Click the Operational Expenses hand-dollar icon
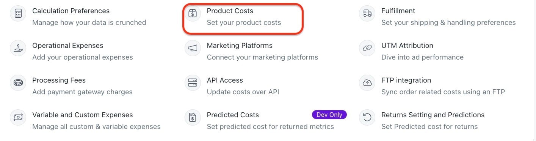 coord(18,48)
